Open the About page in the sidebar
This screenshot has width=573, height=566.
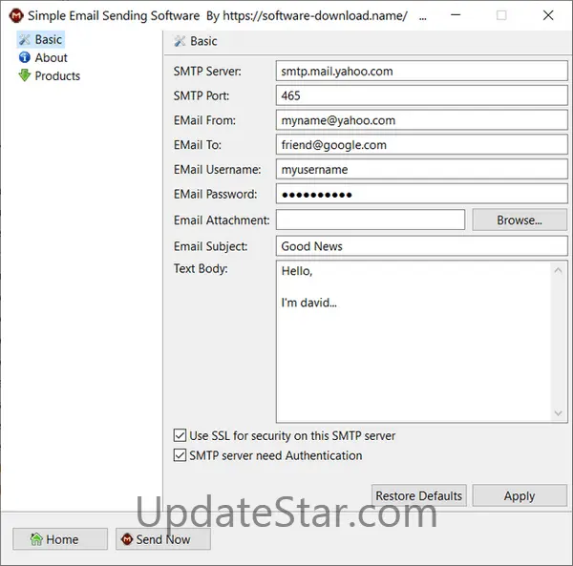51,57
